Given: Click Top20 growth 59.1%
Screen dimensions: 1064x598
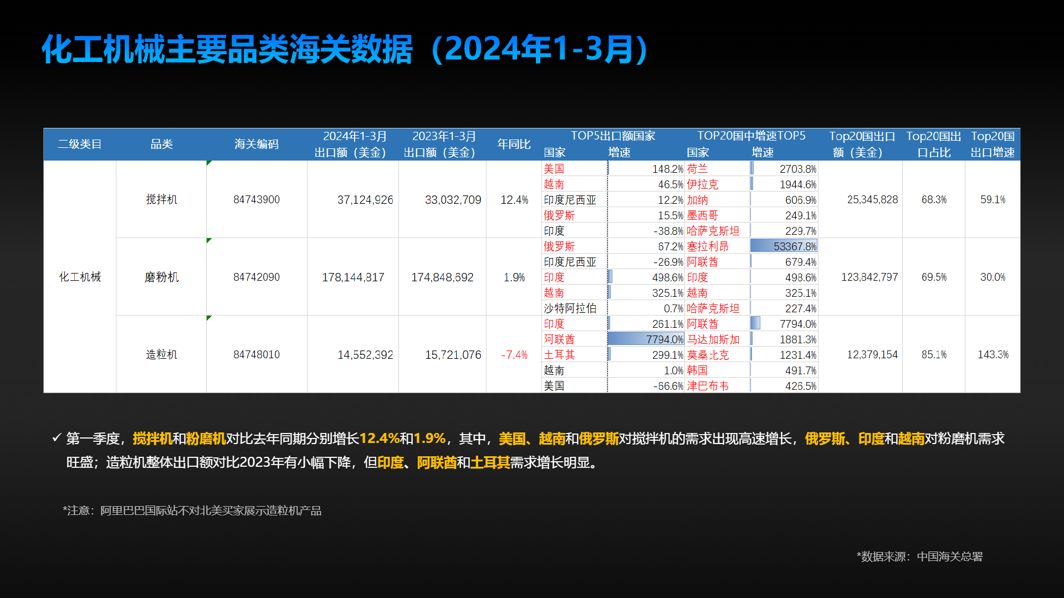Looking at the screenshot, I should coord(993,199).
